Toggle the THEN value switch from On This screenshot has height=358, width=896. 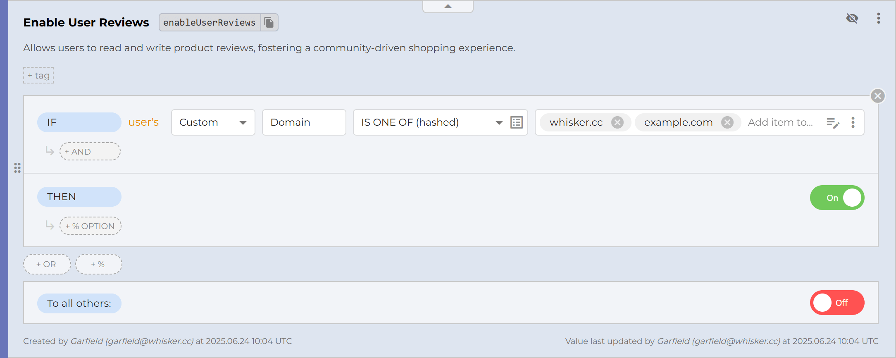pos(837,198)
